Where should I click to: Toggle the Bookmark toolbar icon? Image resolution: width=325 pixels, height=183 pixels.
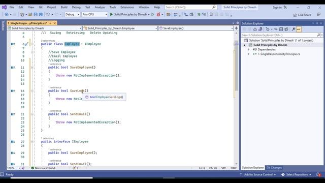pos(211,15)
